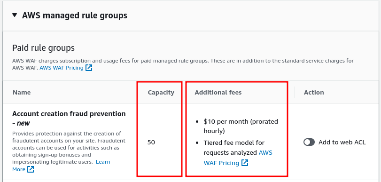Click the AWS managed rule groups heading
This screenshot has width=381, height=182.
75,16
